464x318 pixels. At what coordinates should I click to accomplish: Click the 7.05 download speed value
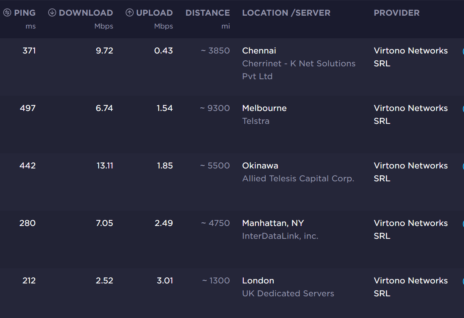pos(104,223)
